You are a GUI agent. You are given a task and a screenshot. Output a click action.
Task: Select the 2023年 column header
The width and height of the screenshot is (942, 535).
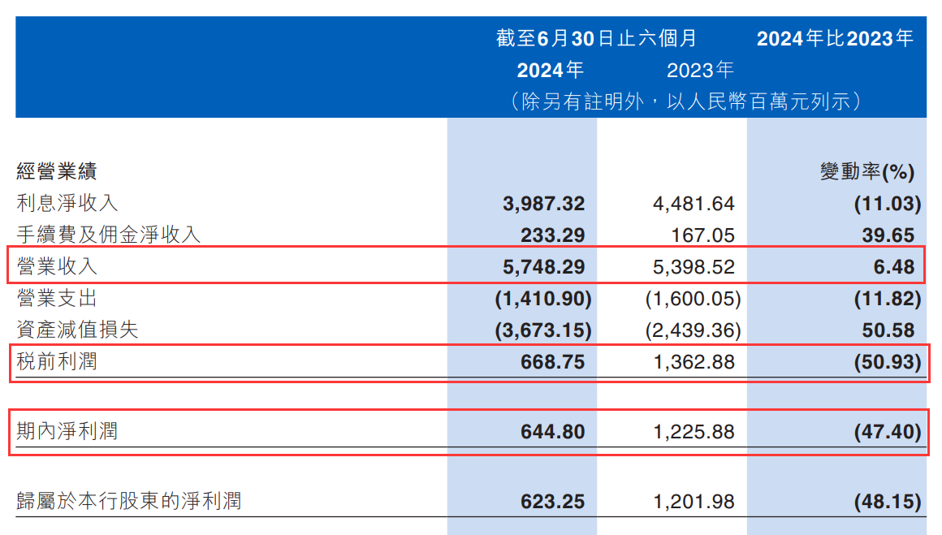tap(700, 71)
